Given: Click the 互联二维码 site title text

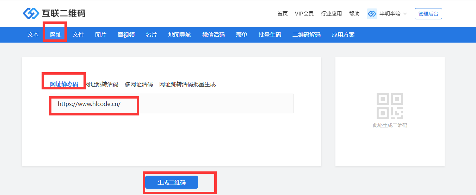Looking at the screenshot, I should pos(63,13).
